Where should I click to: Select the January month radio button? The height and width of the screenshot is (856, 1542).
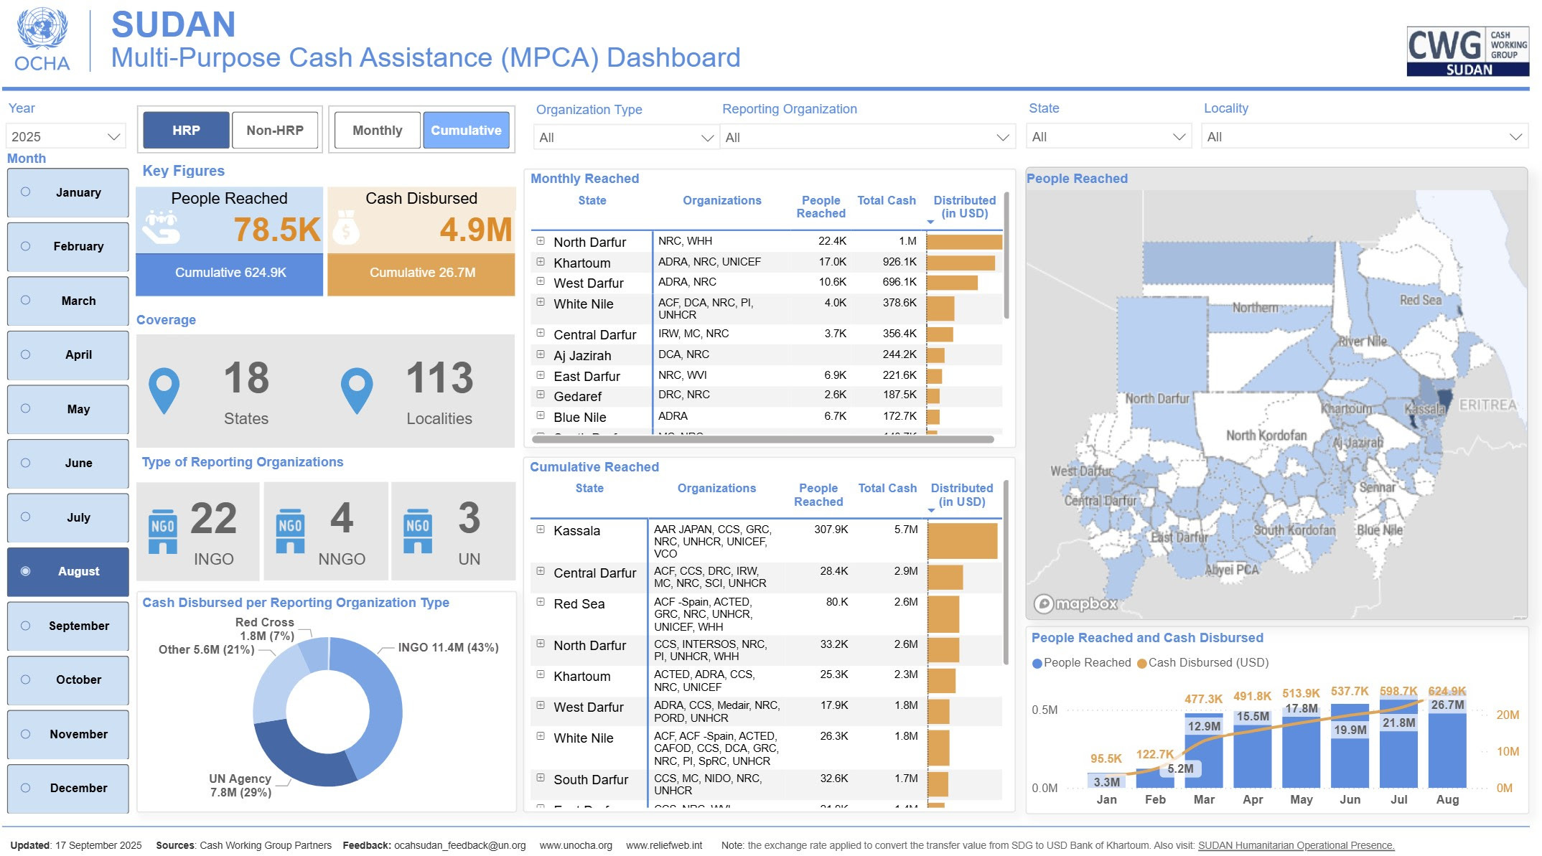tap(26, 192)
